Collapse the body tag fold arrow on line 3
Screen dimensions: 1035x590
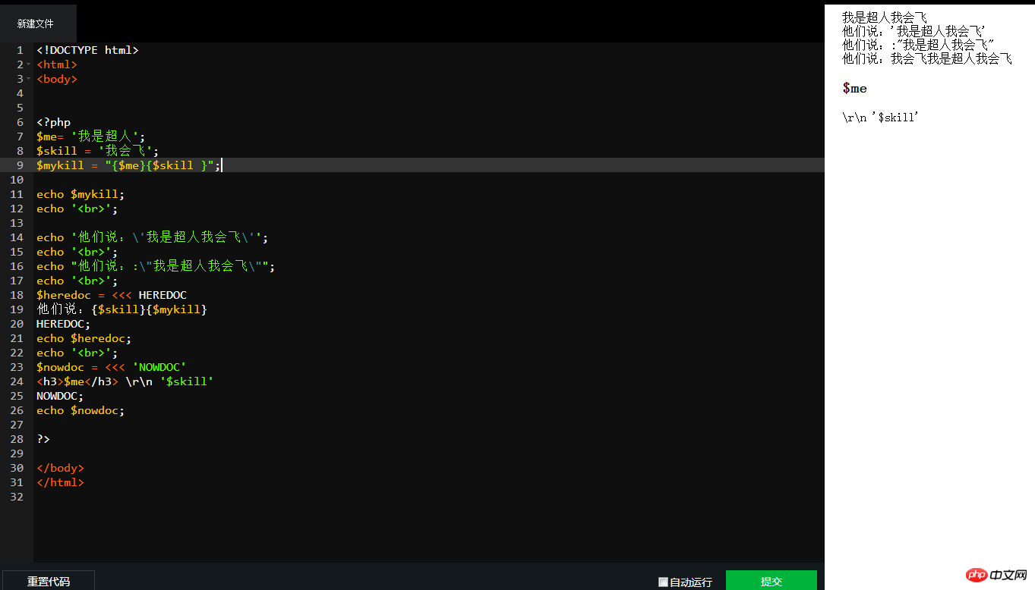pyautogui.click(x=29, y=79)
